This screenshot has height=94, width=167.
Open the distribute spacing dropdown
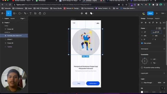pos(164,23)
